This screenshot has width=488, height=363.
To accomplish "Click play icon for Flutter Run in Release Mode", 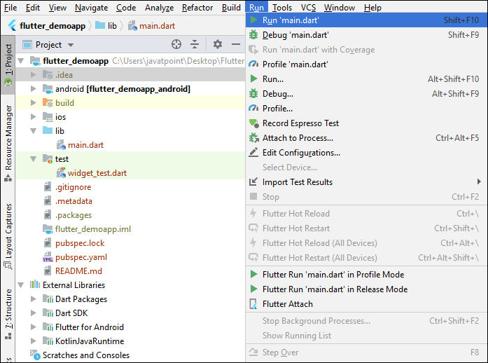I will (253, 289).
